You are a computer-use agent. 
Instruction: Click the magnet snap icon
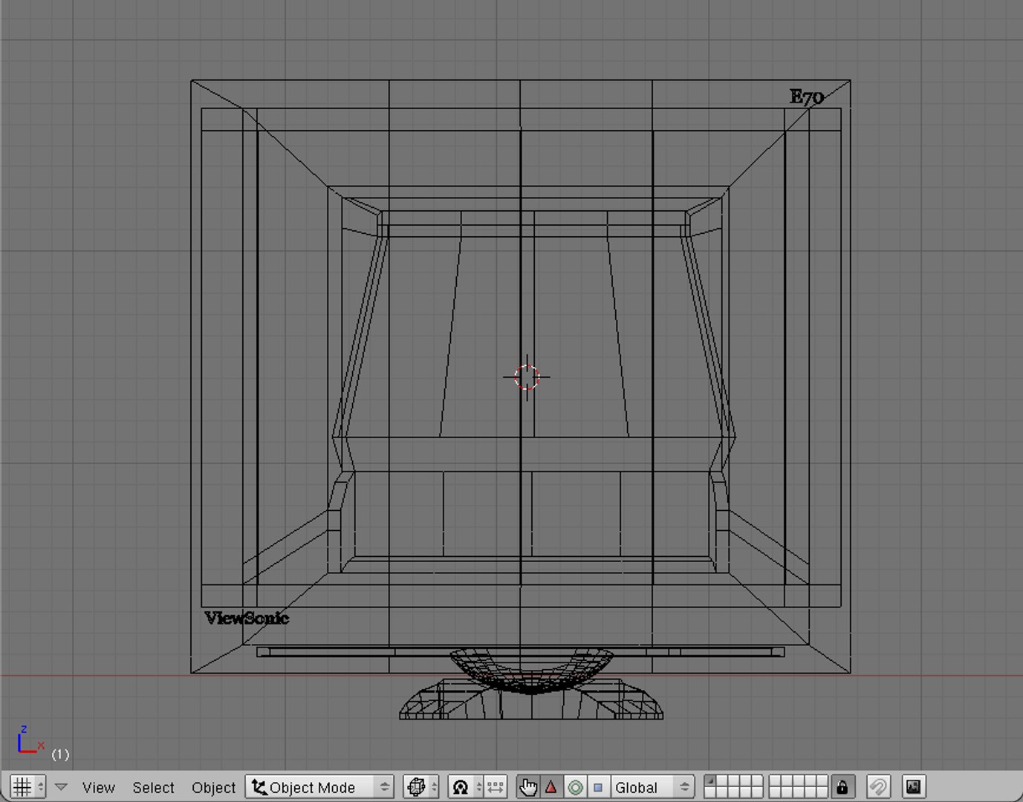(878, 787)
